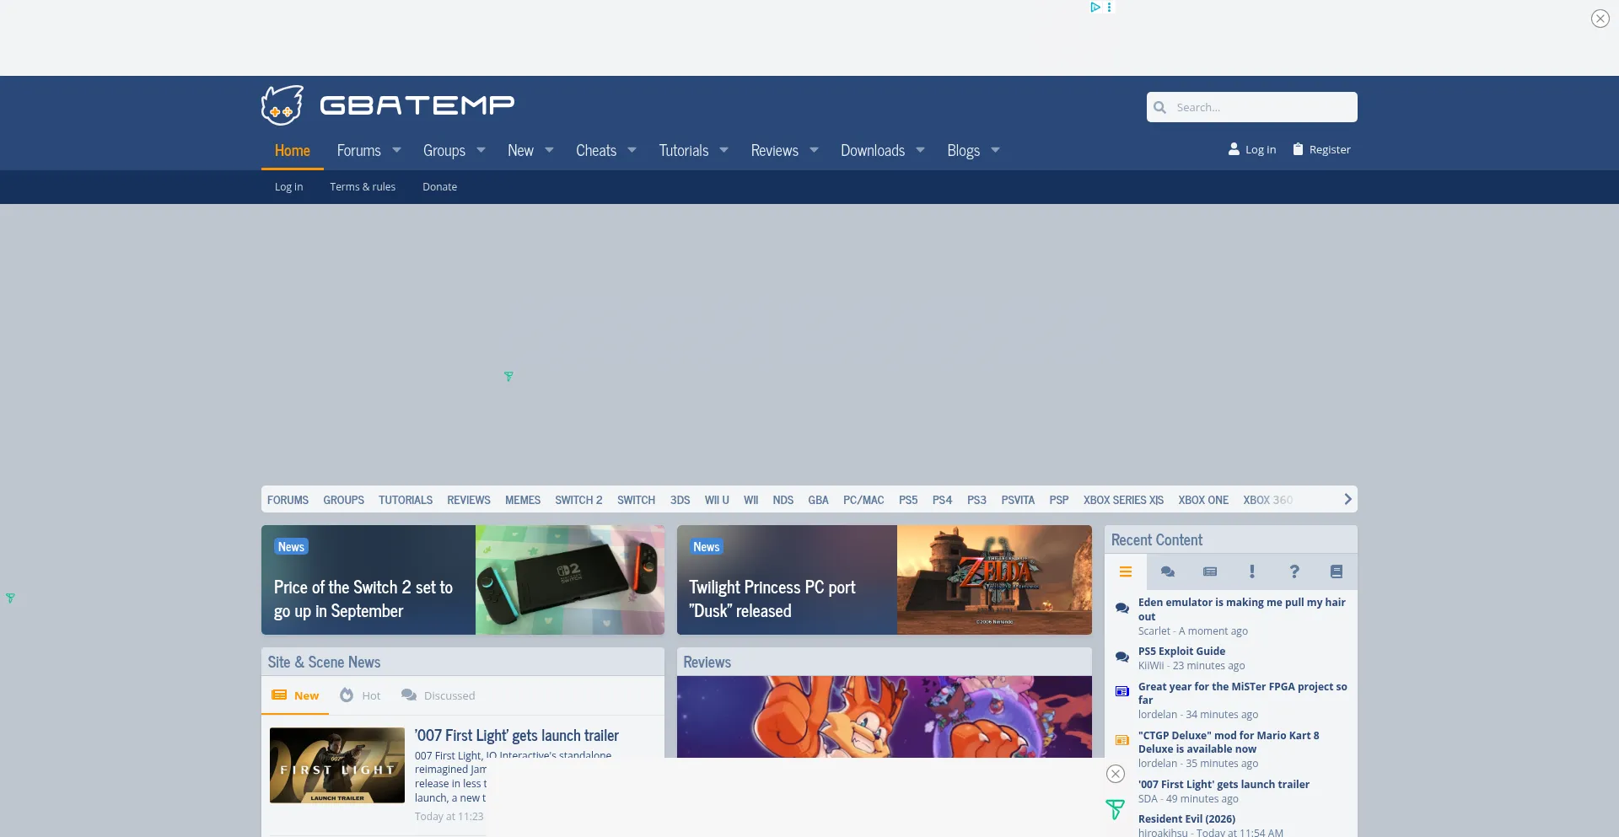Select the all-content list icon in Recent Content
Viewport: 1619px width, 837px height.
(x=1126, y=571)
